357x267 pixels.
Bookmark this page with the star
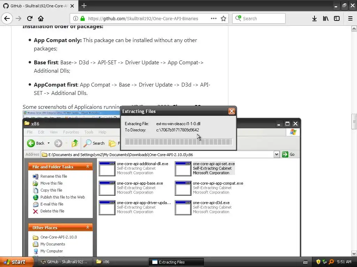[223, 18]
